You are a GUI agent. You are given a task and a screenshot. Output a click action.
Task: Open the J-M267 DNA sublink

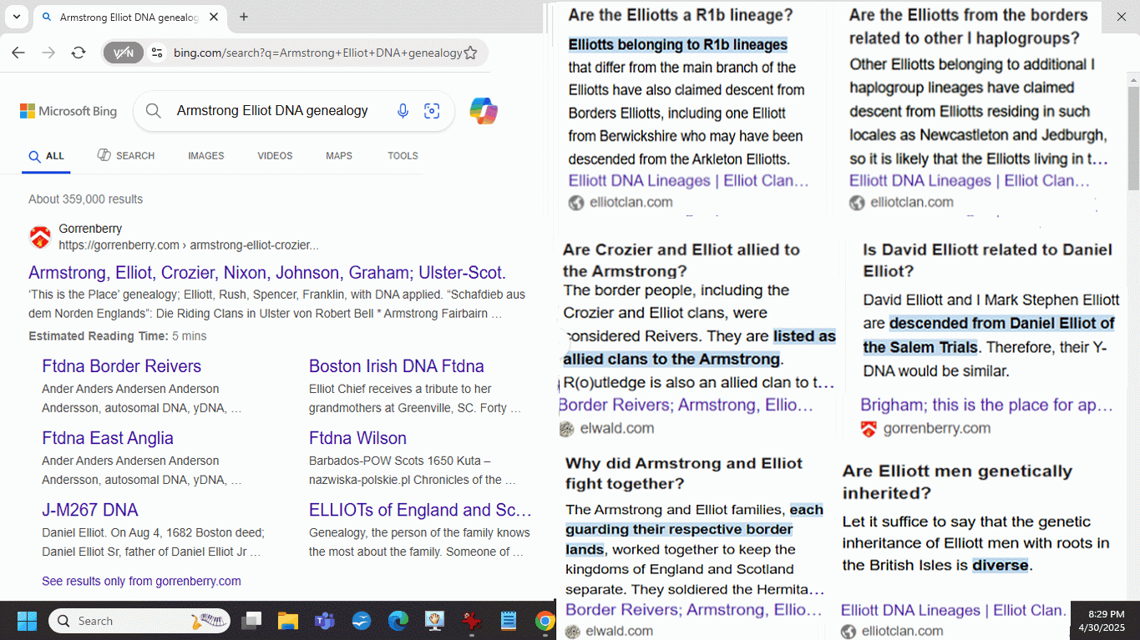coord(90,510)
